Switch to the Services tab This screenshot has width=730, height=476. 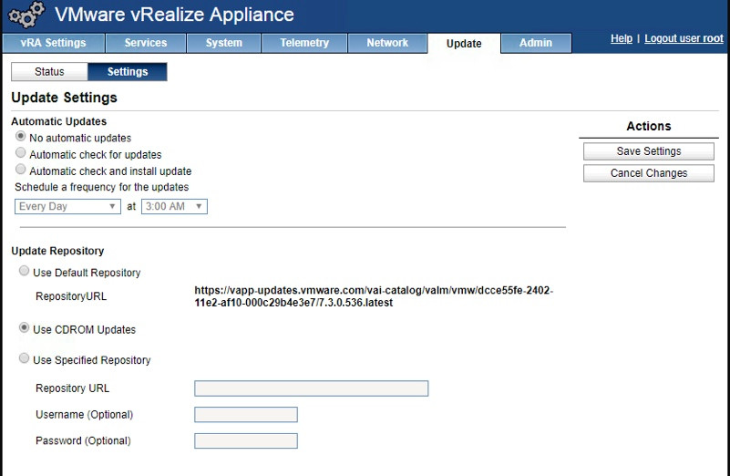click(146, 43)
